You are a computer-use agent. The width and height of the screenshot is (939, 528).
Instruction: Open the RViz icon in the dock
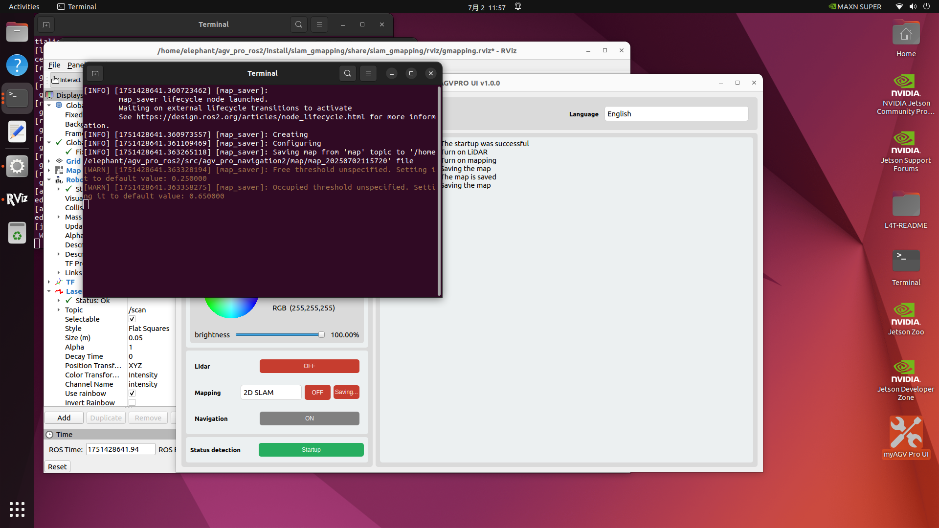tap(17, 199)
